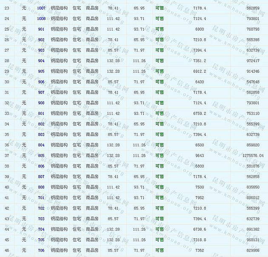
Task: Open details for room 905
Action: 41,71
